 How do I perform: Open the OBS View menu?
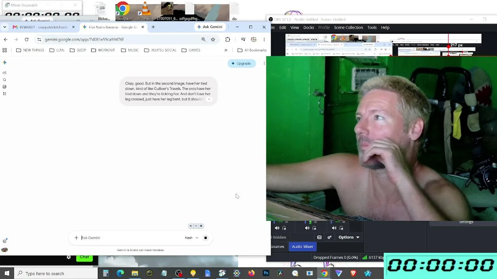(295, 28)
